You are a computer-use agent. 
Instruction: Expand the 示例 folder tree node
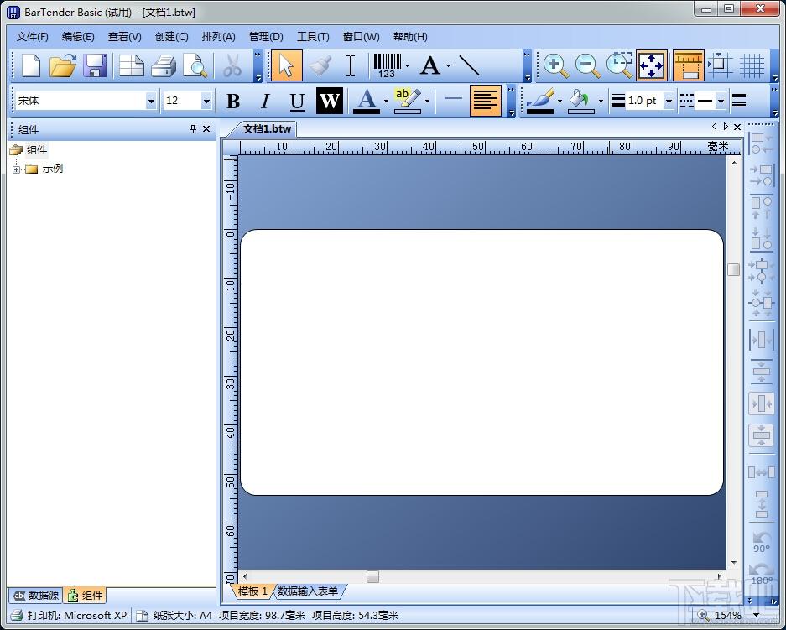pos(17,169)
